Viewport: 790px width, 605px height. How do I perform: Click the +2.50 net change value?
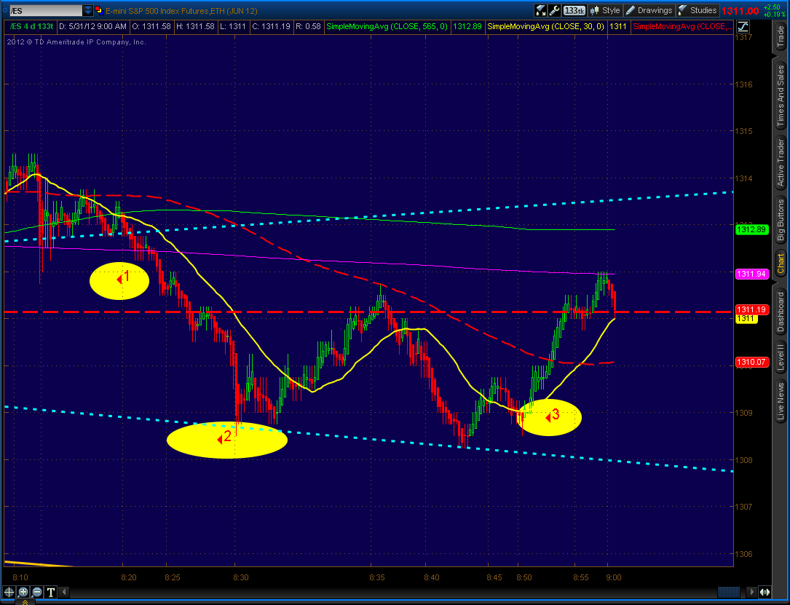coord(772,7)
